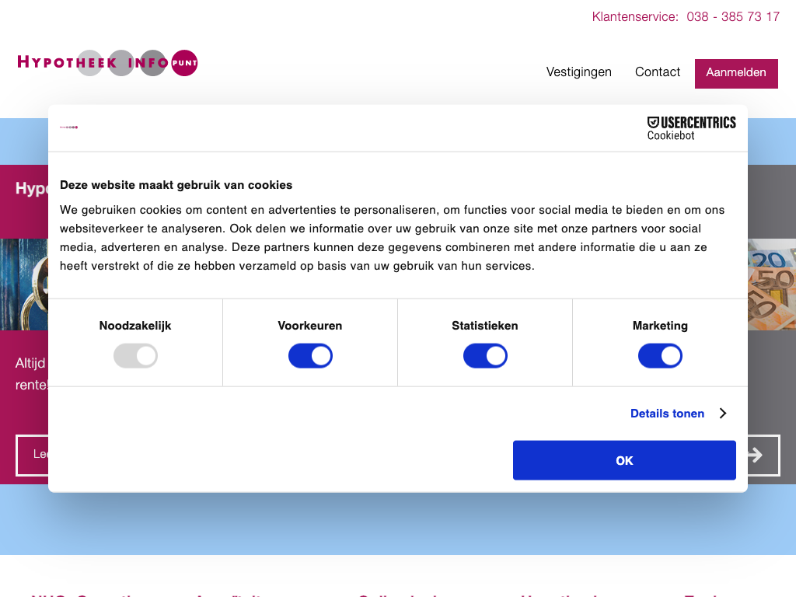The height and width of the screenshot is (597, 796).
Task: Open the Vestigingen menu item
Action: point(578,72)
